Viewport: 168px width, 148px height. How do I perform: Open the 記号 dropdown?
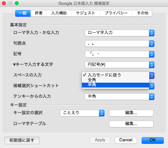pos(120,54)
